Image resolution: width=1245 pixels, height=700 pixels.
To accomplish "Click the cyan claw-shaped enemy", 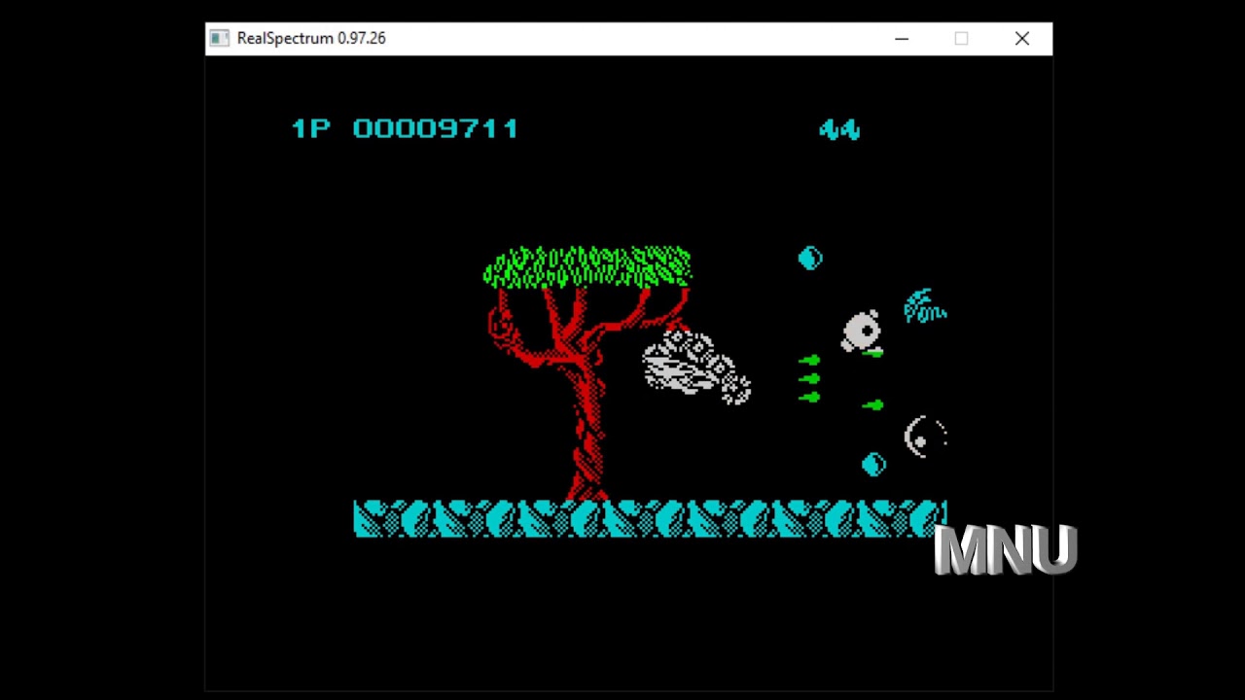I will pyautogui.click(x=924, y=306).
